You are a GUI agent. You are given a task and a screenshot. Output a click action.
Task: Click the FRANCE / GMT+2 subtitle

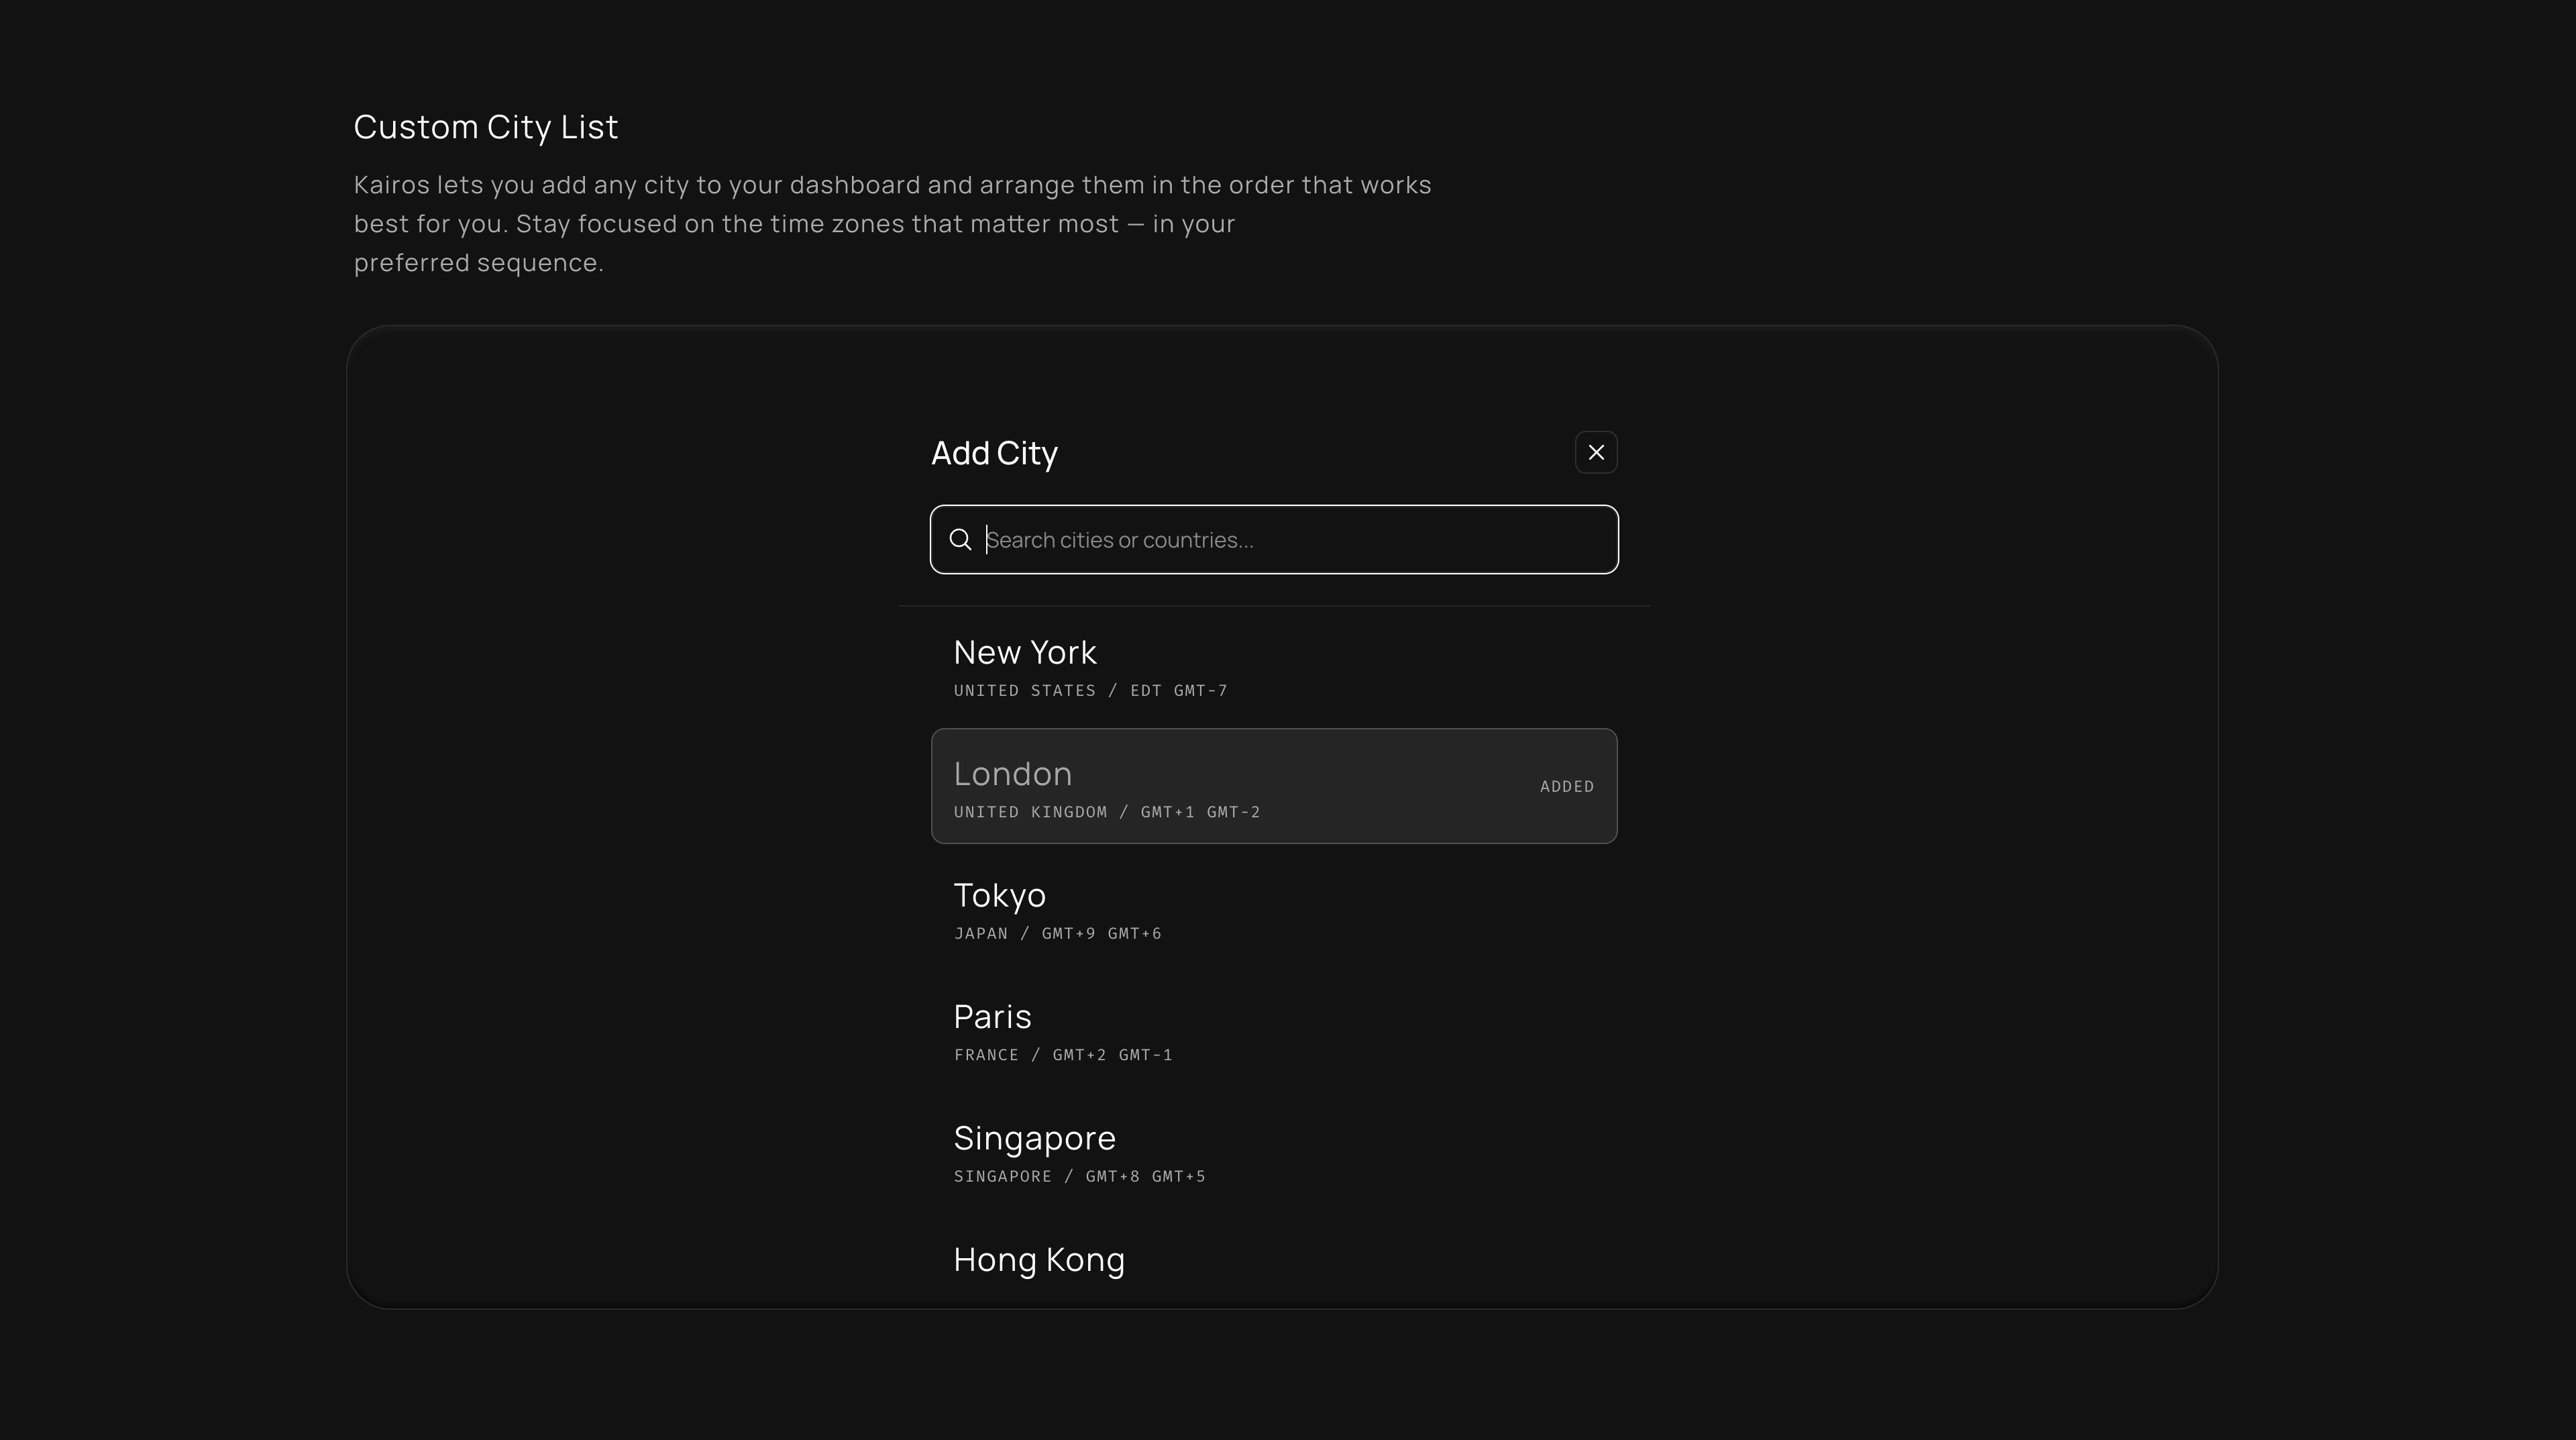click(x=1062, y=1055)
